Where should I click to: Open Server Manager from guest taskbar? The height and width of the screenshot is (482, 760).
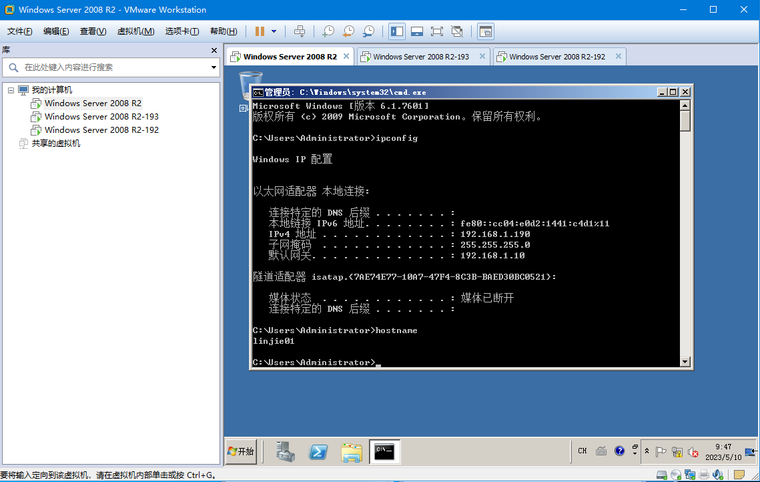tap(286, 451)
